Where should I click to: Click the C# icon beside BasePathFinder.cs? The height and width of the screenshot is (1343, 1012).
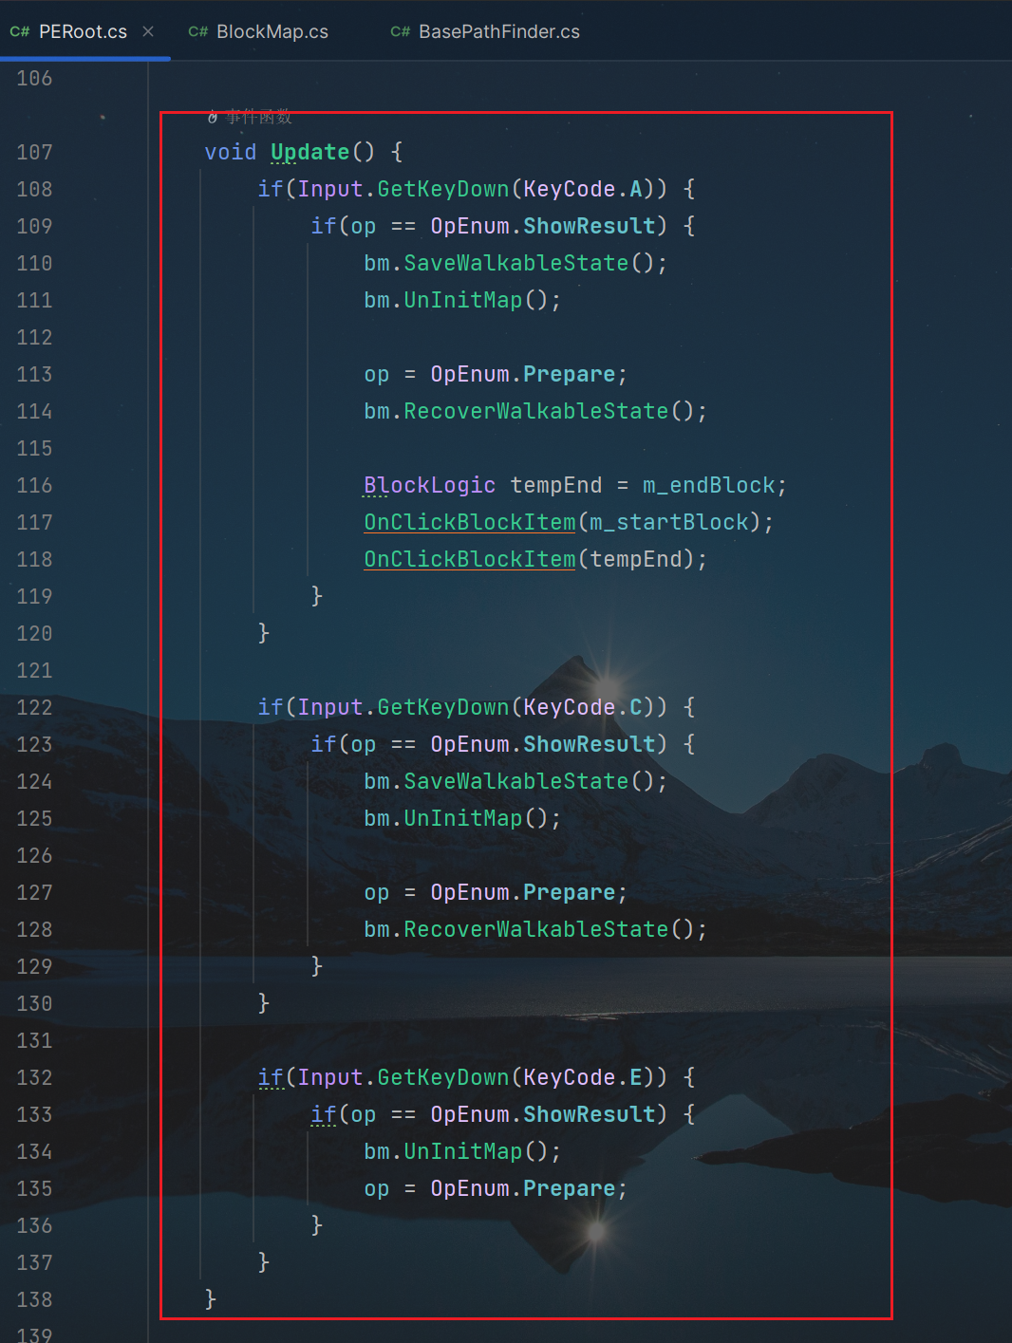pos(400,31)
